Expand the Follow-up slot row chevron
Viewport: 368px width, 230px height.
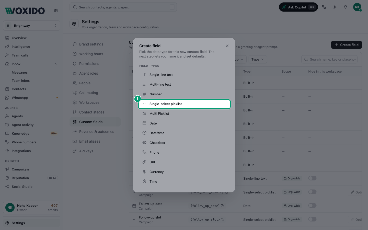[134, 220]
